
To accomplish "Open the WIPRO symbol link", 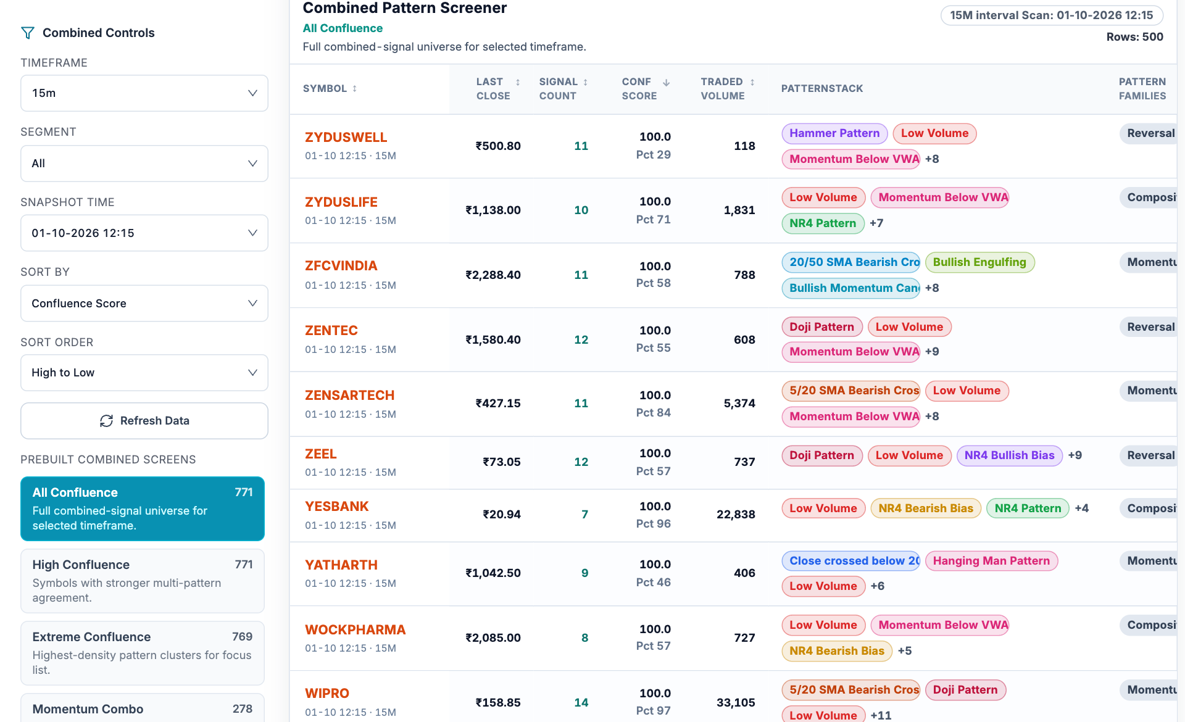I will tap(327, 694).
